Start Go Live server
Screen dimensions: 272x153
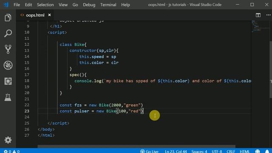[149, 151]
